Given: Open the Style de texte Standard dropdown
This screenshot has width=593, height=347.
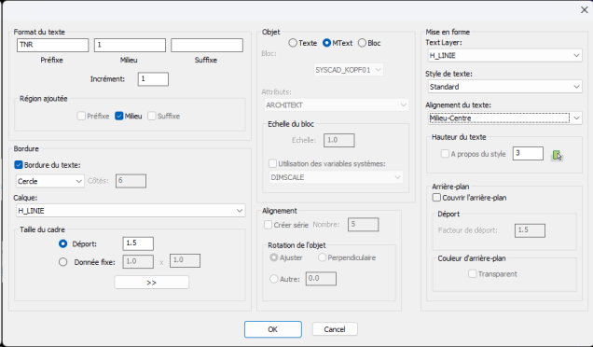Looking at the screenshot, I should pos(504,87).
